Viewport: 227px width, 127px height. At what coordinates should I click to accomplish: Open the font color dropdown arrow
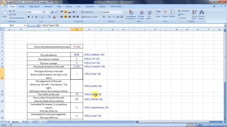[57, 17]
